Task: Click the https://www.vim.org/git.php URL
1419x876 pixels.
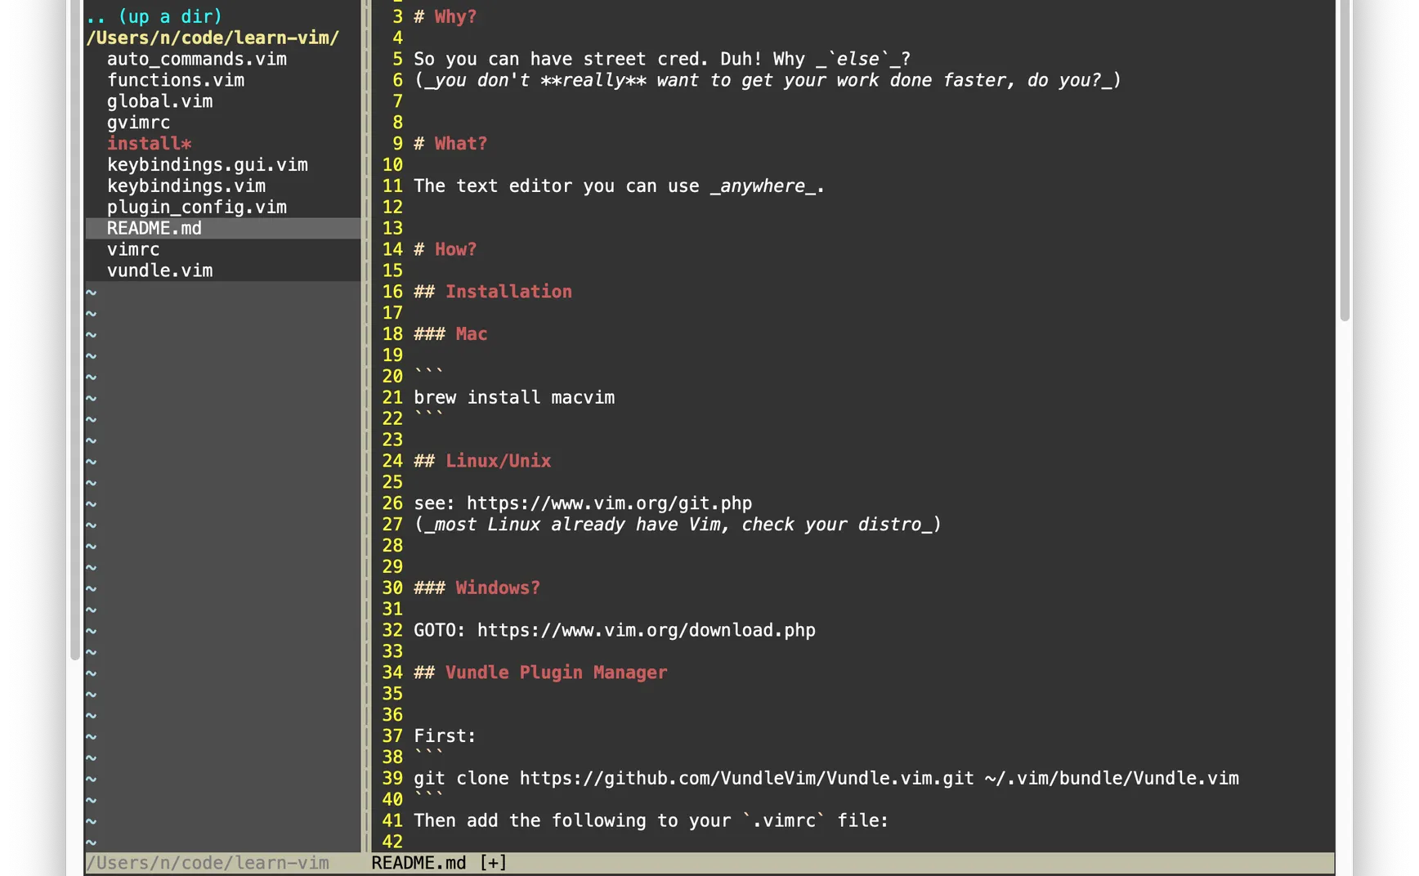Action: [x=609, y=503]
